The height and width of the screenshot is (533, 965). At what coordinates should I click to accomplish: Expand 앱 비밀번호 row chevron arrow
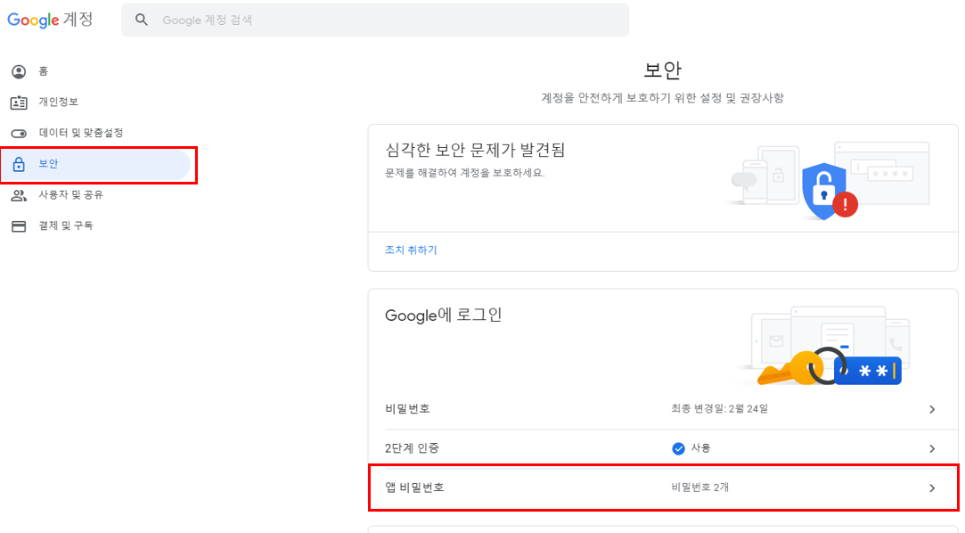point(932,488)
